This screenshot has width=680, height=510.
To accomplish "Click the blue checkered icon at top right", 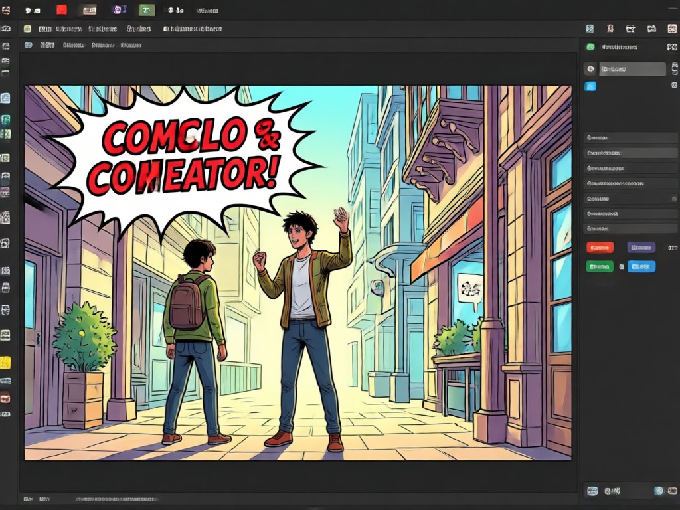I will pyautogui.click(x=590, y=29).
